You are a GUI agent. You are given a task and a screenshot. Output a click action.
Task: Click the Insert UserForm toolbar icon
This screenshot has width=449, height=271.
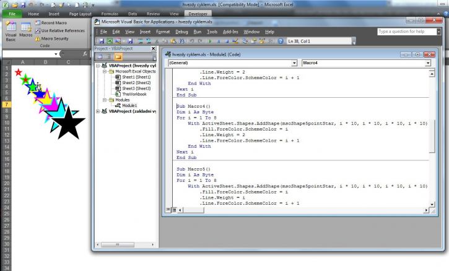(118, 41)
